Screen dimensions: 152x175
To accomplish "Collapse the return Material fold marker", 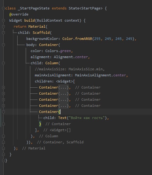I will pyautogui.click(x=3, y=26).
